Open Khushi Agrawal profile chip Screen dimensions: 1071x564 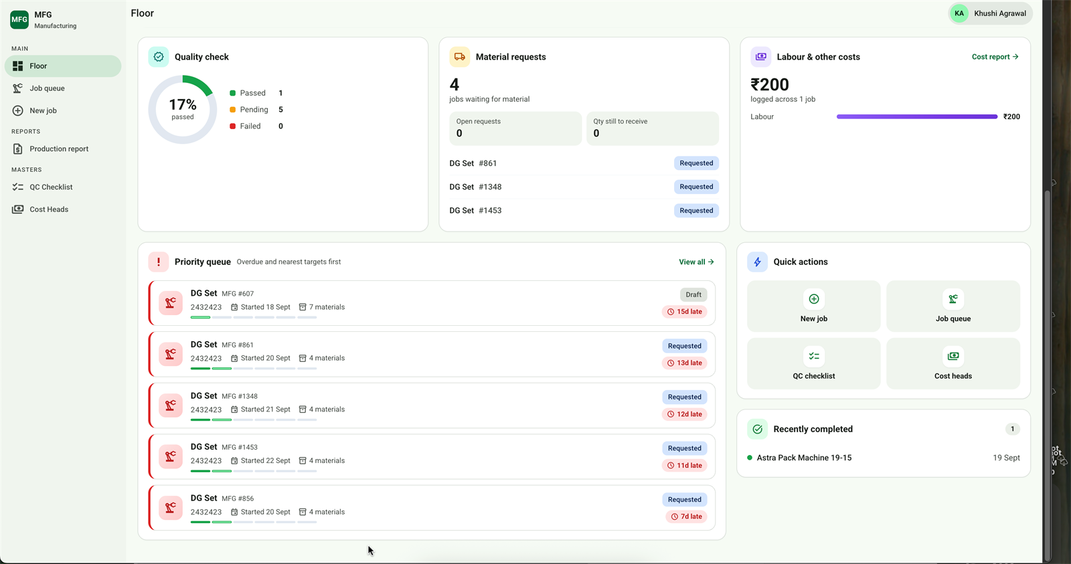point(991,13)
